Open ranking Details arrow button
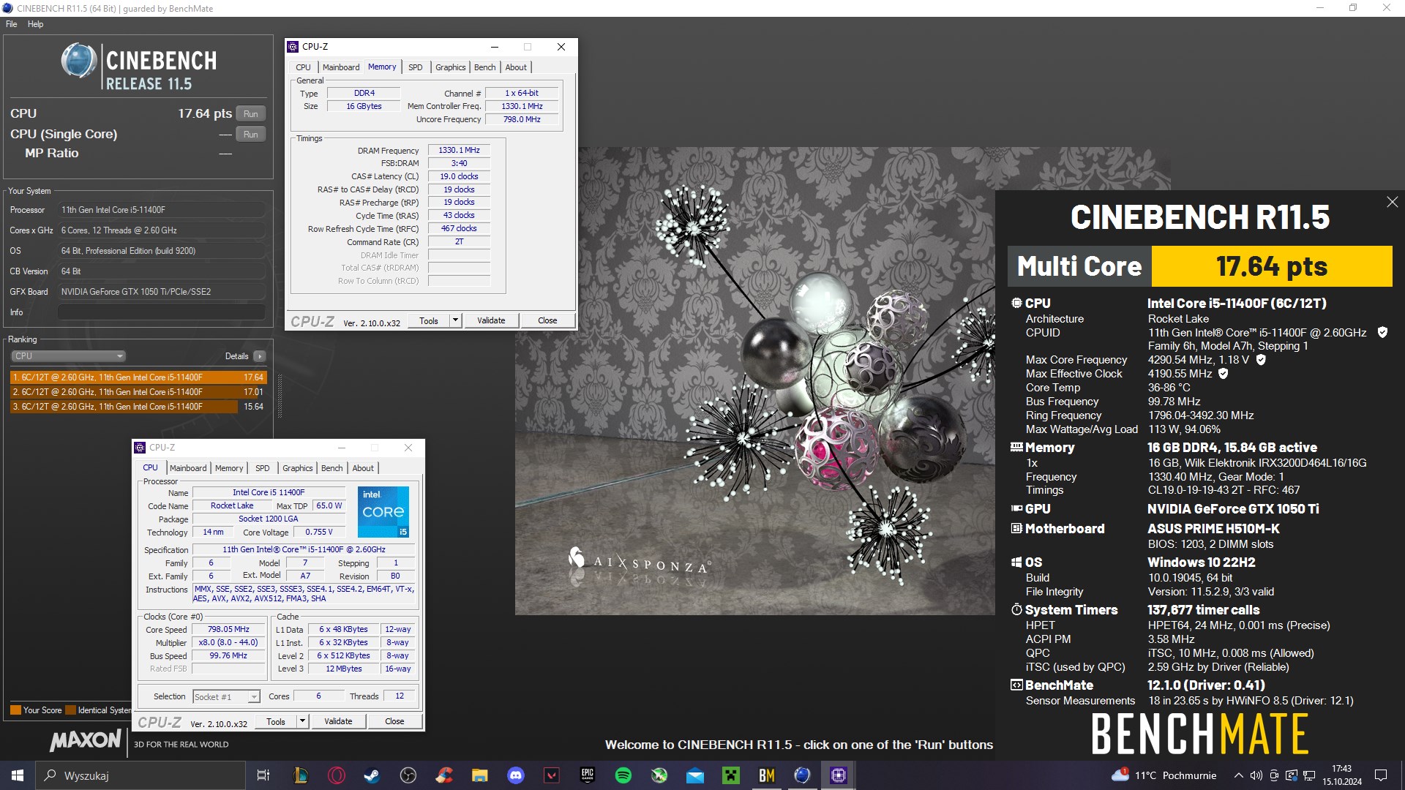Screen dimensions: 1405x790 [259, 356]
